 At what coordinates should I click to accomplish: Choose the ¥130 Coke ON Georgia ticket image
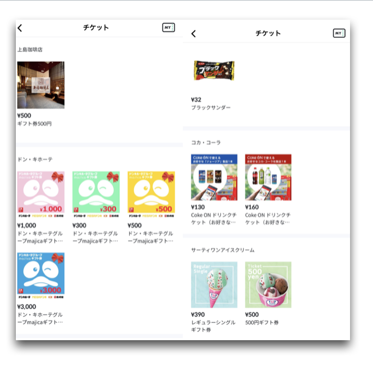click(x=214, y=177)
